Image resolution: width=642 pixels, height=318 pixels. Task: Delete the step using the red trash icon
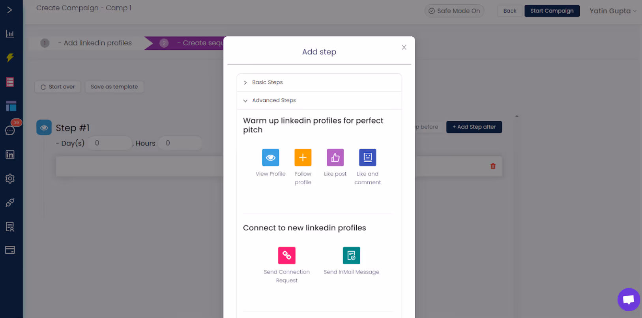493,166
